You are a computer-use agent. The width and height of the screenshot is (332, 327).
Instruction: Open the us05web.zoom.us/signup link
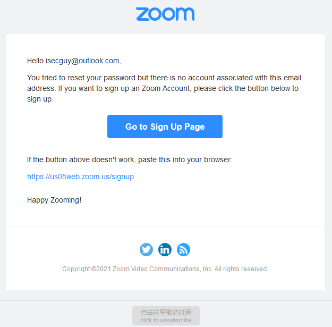[x=80, y=177]
